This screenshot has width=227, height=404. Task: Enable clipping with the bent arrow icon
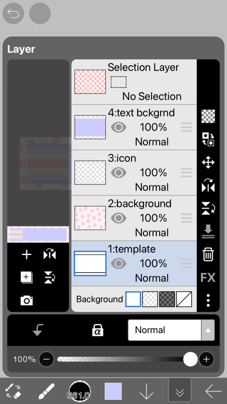click(x=38, y=330)
